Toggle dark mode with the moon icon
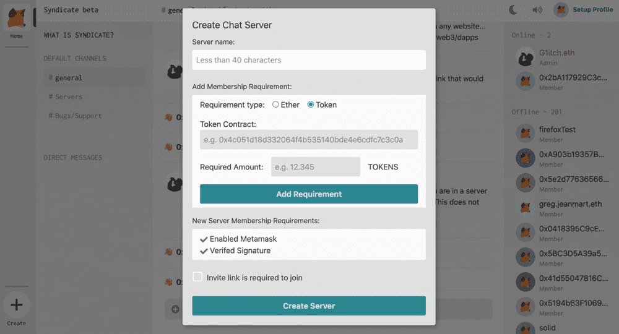 [x=513, y=9]
